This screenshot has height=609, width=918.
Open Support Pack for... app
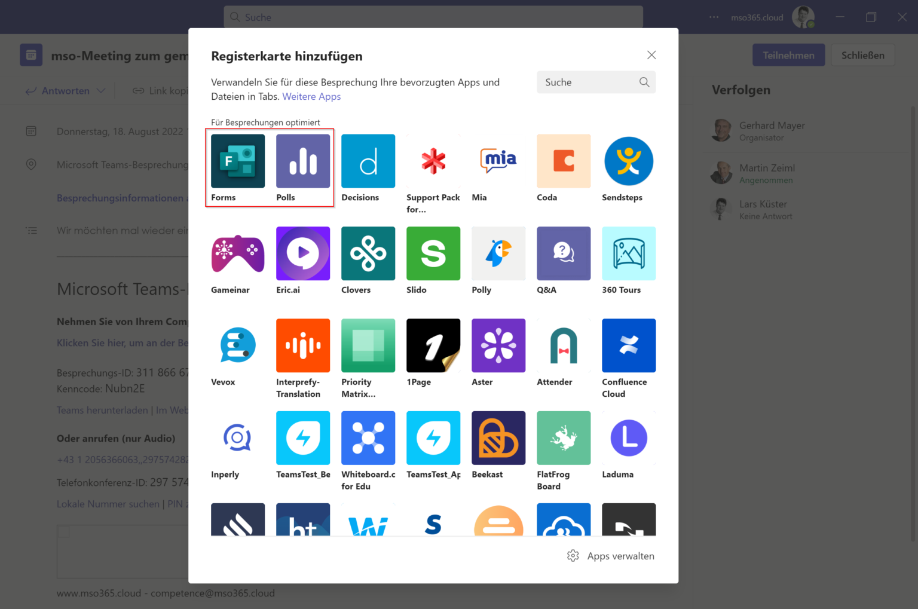click(x=433, y=161)
